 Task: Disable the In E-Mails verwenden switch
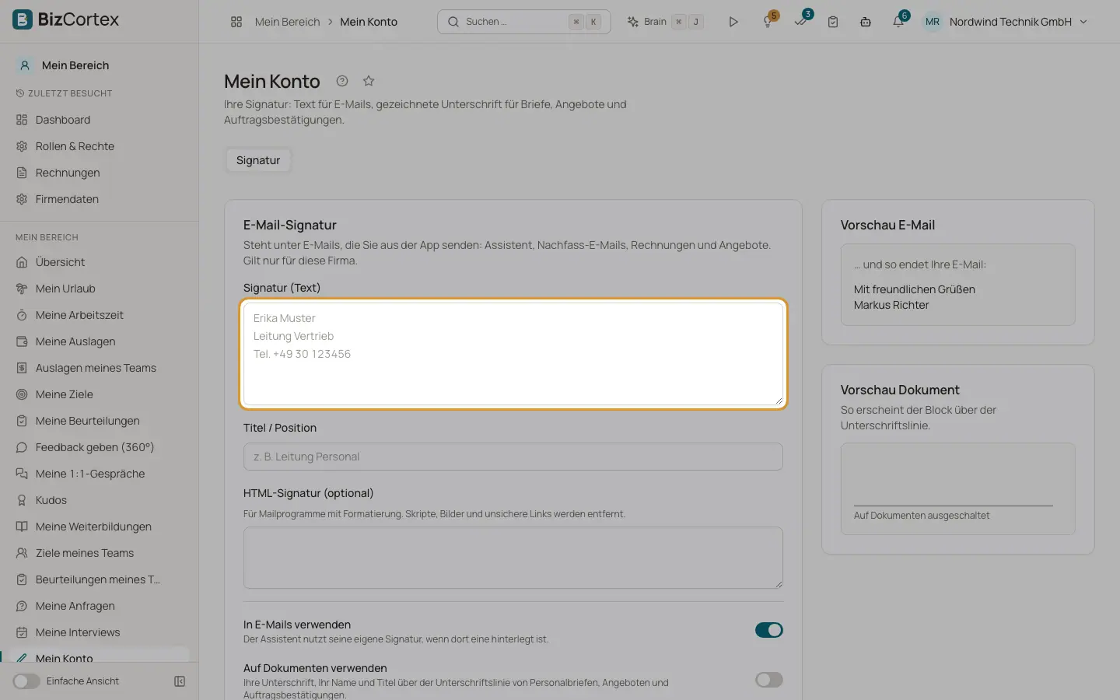coord(769,630)
